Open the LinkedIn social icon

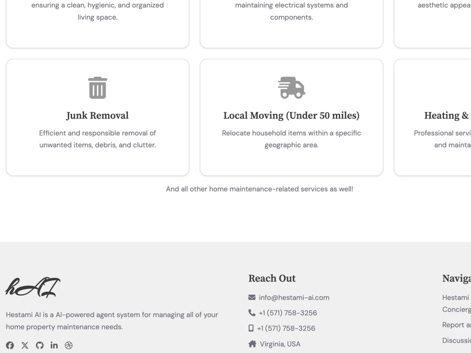point(54,345)
